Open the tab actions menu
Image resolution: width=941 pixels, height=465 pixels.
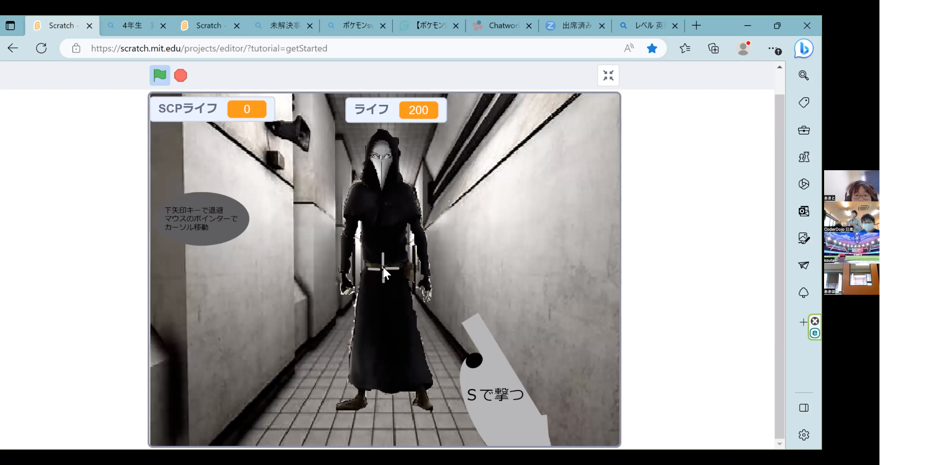(x=10, y=26)
